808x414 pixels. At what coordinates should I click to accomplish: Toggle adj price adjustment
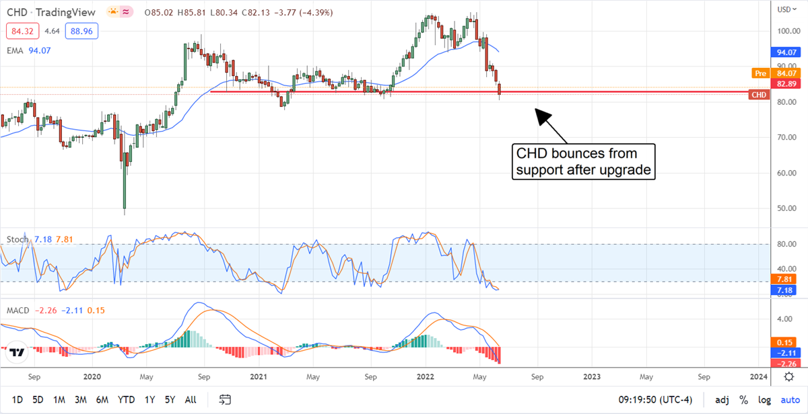click(x=720, y=400)
